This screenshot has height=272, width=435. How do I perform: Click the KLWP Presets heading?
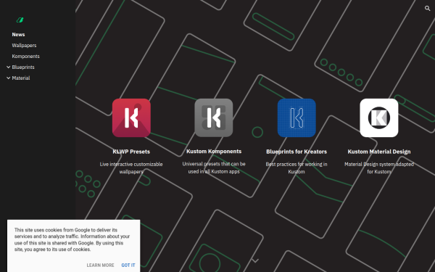(x=131, y=152)
